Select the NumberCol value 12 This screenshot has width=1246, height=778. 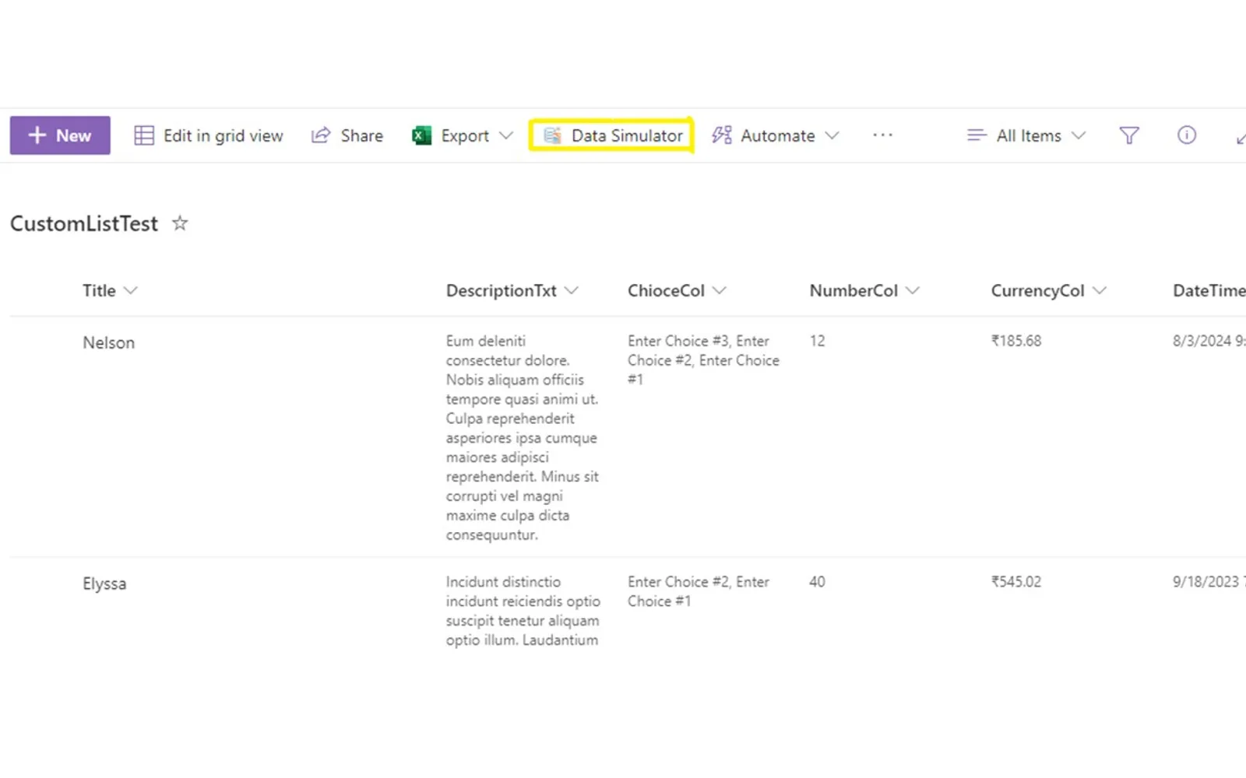(817, 341)
